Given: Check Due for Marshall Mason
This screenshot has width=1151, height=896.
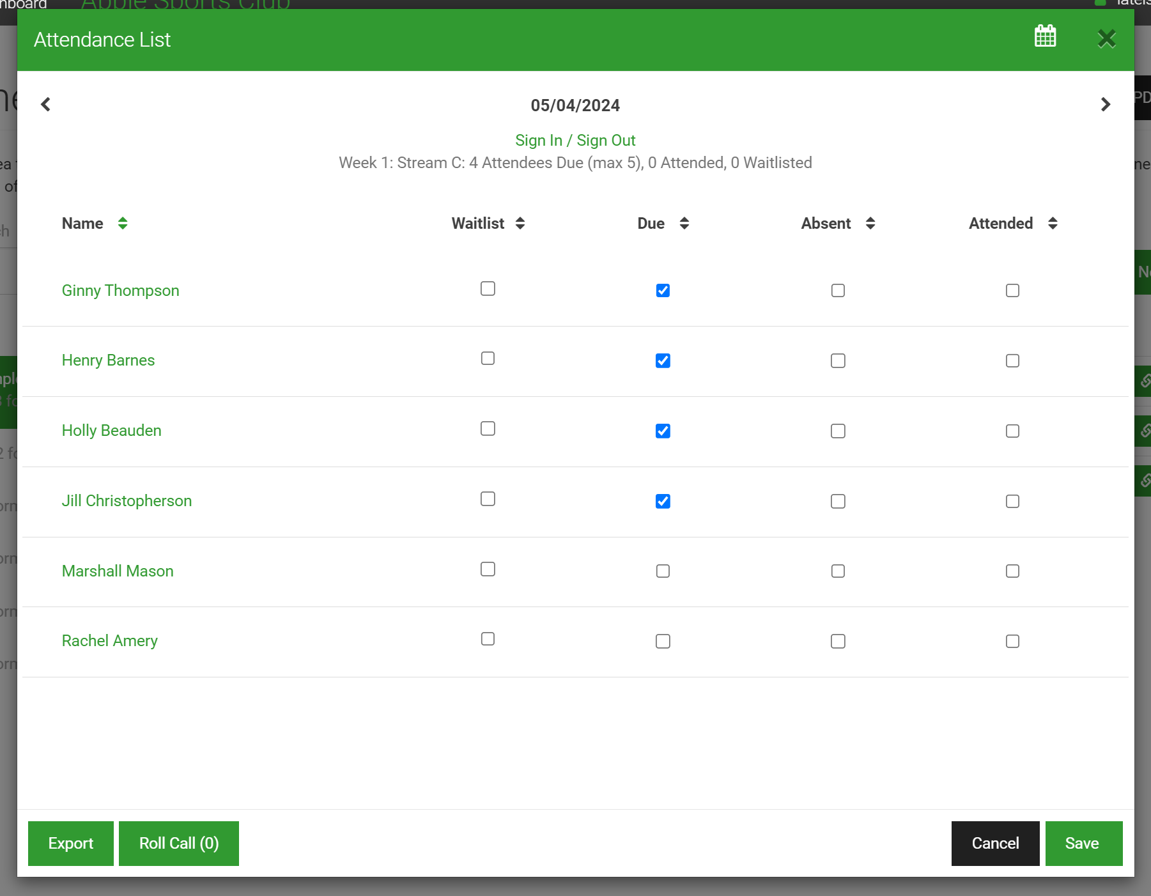Looking at the screenshot, I should point(663,571).
